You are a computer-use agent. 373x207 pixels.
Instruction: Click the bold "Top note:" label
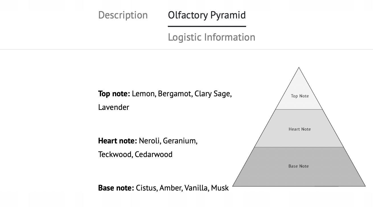(114, 94)
